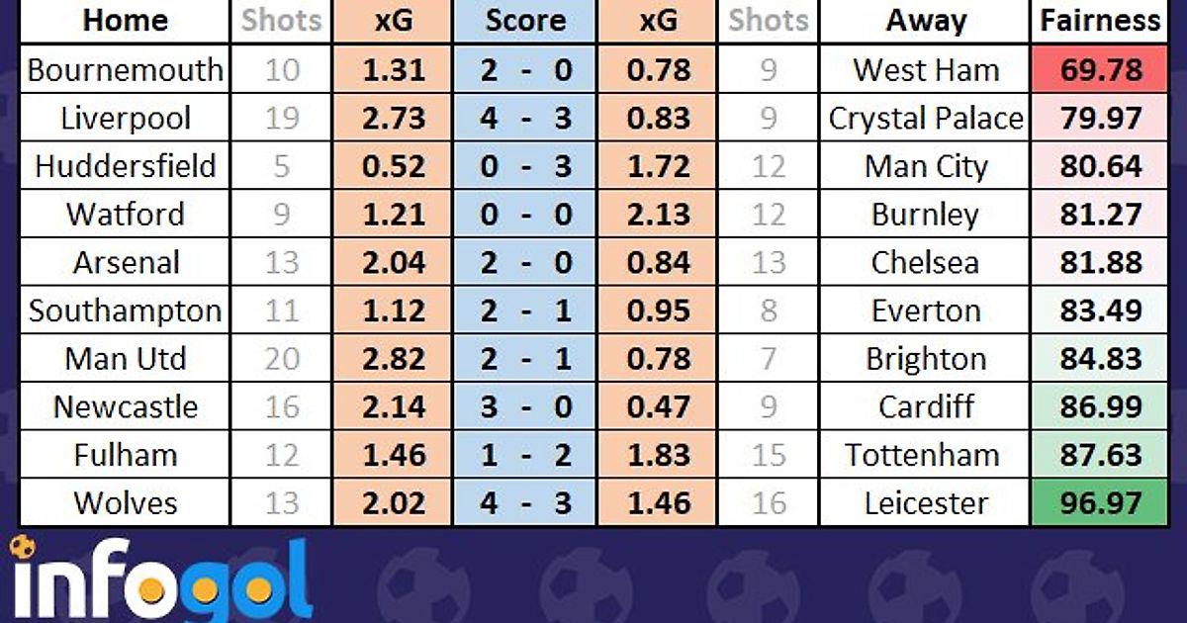Select the Fairness column header

tap(1100, 21)
